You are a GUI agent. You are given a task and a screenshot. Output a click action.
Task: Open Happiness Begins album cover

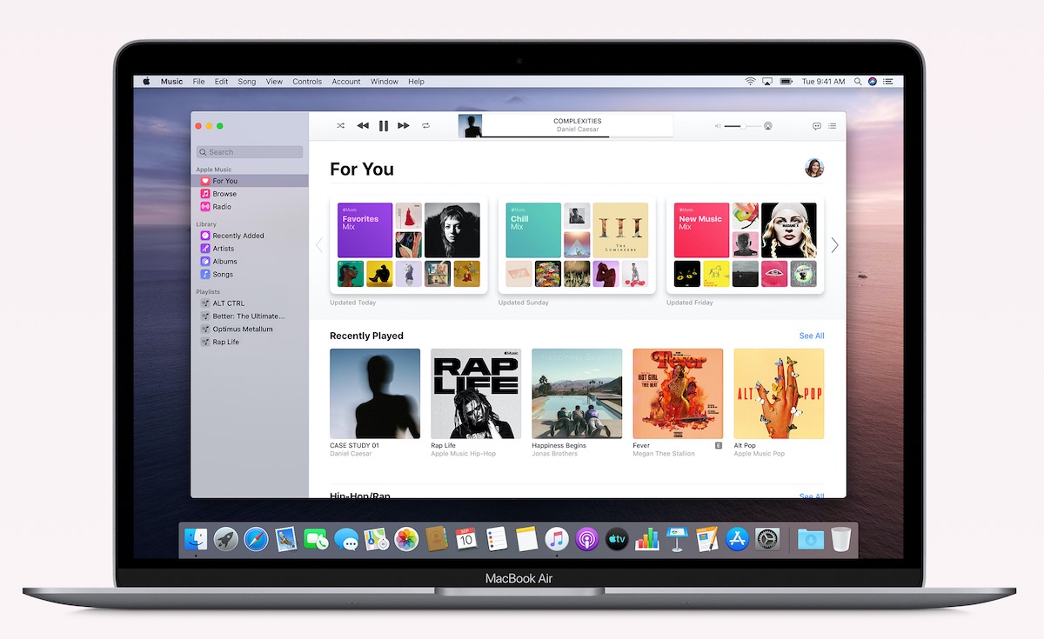pos(577,394)
